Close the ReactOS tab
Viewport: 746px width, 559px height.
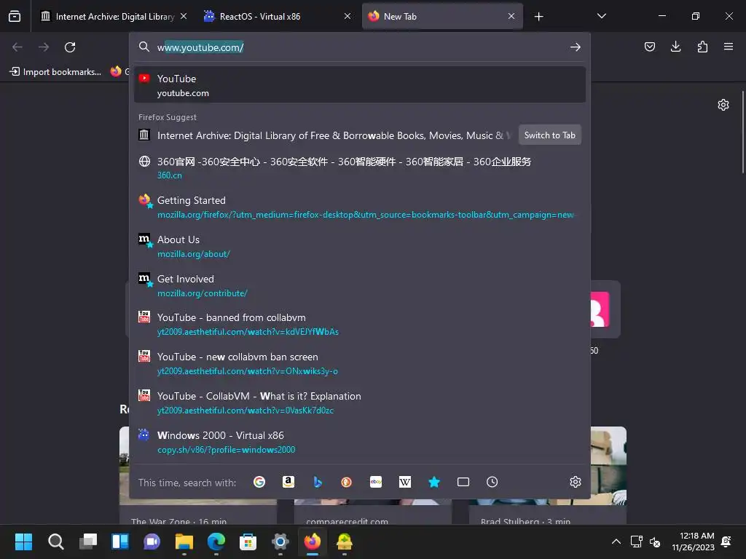348,16
